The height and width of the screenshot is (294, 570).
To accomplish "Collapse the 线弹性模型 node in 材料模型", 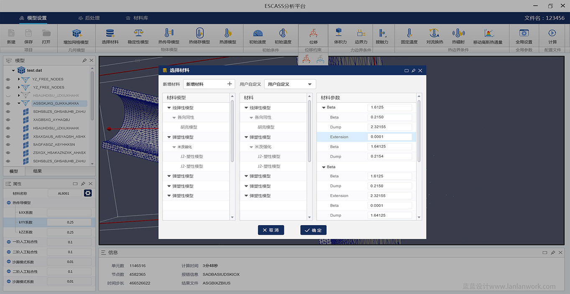I will (169, 108).
